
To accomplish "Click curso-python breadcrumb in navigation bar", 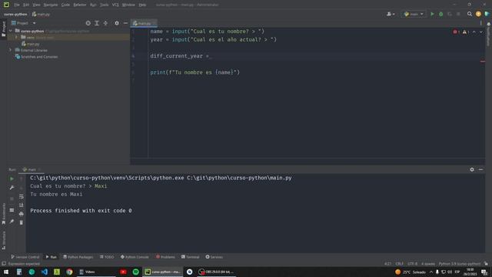I will (15, 14).
